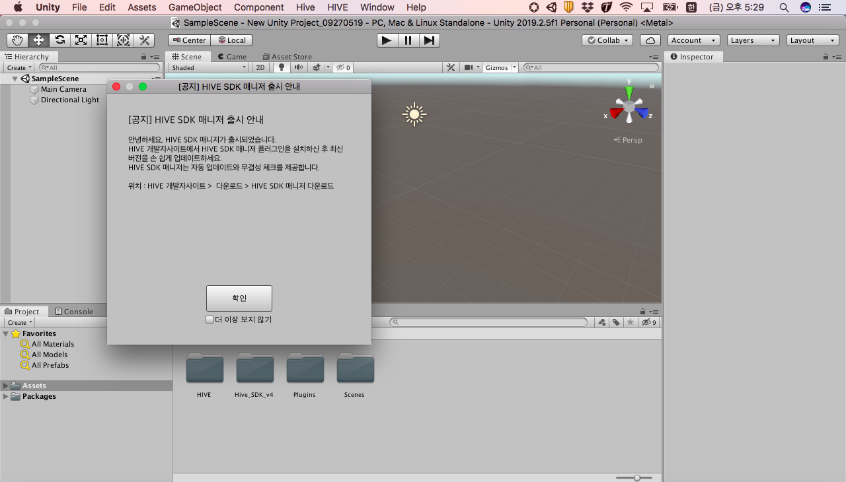This screenshot has width=846, height=482.
Task: Select the combined Transform tool
Action: (x=124, y=40)
